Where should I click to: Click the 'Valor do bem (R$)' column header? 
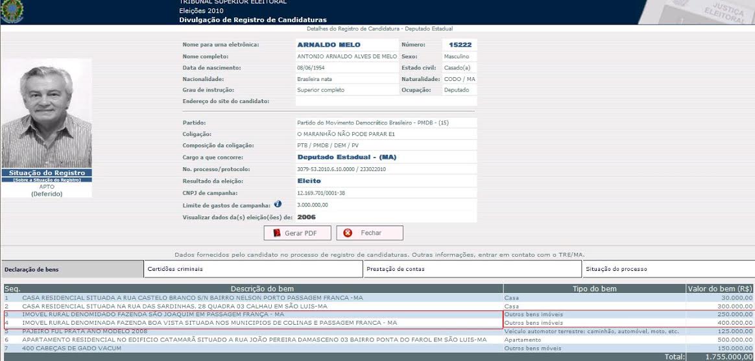(x=720, y=288)
